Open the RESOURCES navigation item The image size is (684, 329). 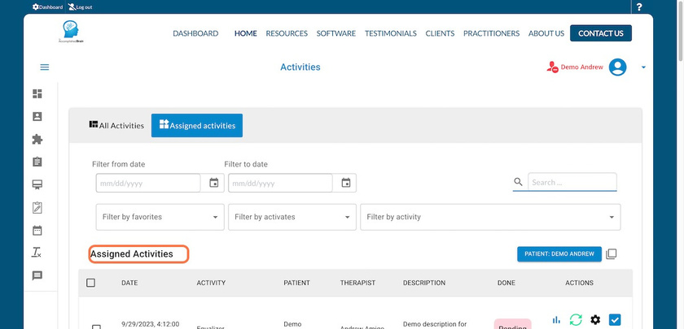pos(287,33)
